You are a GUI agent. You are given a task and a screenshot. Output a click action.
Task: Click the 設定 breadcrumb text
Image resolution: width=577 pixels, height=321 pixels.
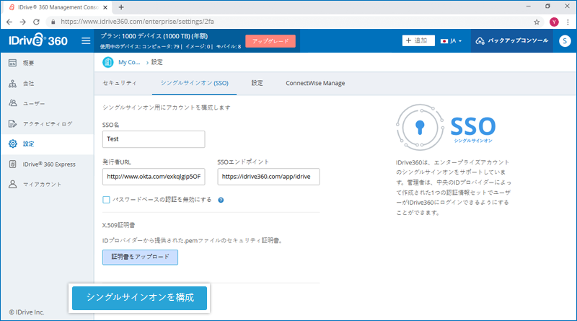(x=157, y=62)
